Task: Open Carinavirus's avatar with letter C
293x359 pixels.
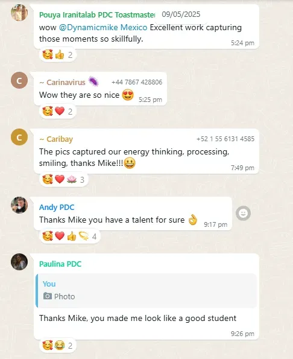Action: [x=19, y=80]
